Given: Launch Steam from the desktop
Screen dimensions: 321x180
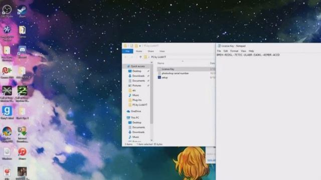Looking at the screenshot, I should (22, 9).
